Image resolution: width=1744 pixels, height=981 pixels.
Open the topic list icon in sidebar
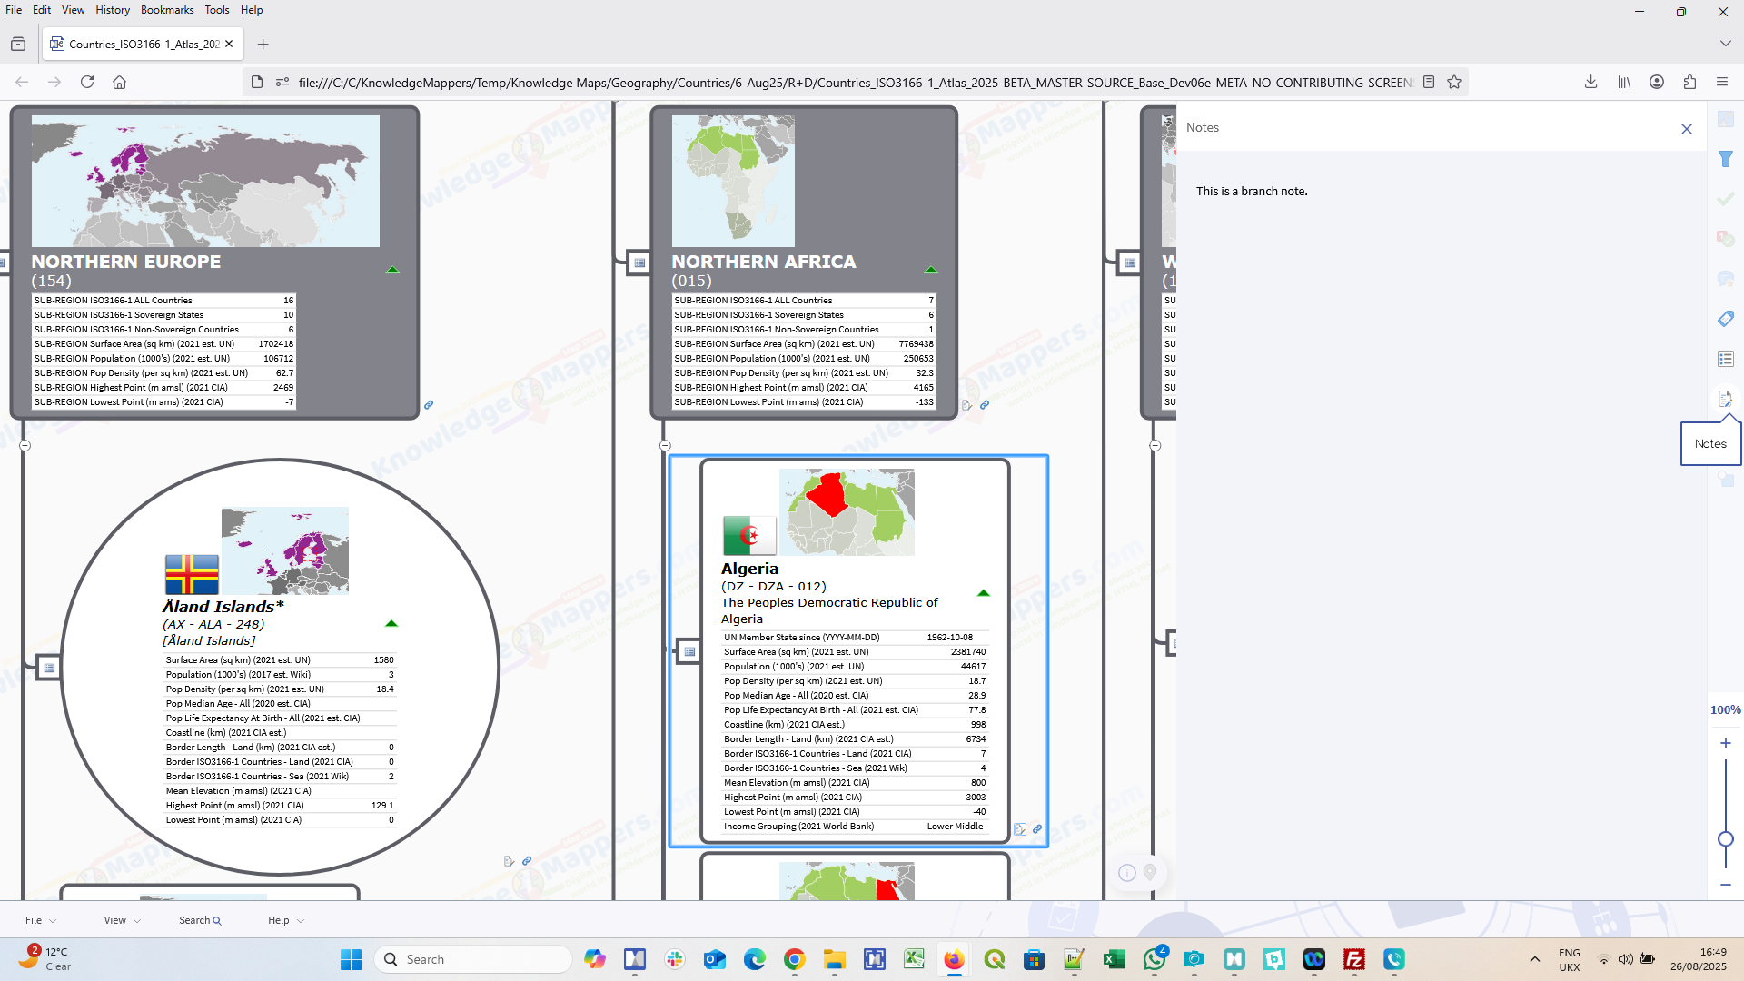pos(1726,359)
